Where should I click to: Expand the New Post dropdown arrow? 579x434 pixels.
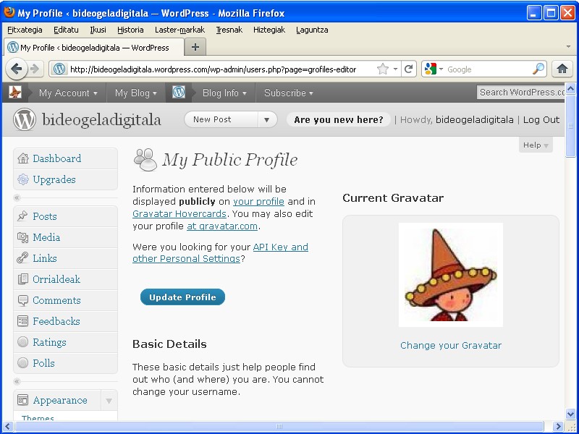click(267, 119)
